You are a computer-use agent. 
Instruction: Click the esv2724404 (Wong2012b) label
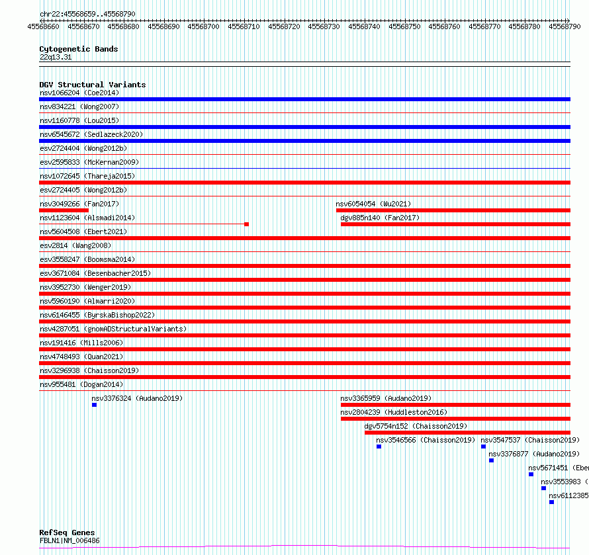pyautogui.click(x=83, y=148)
